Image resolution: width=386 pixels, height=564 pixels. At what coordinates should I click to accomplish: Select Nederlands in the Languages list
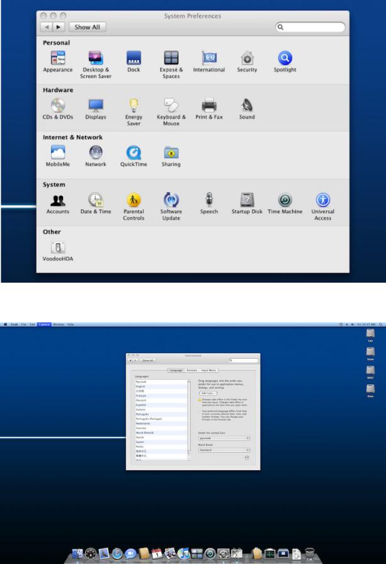click(x=161, y=424)
